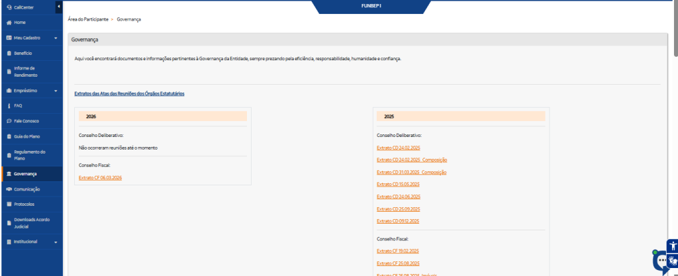Viewport: 678px width, 276px height.
Task: Click the FAQ info icon
Action: (9, 105)
